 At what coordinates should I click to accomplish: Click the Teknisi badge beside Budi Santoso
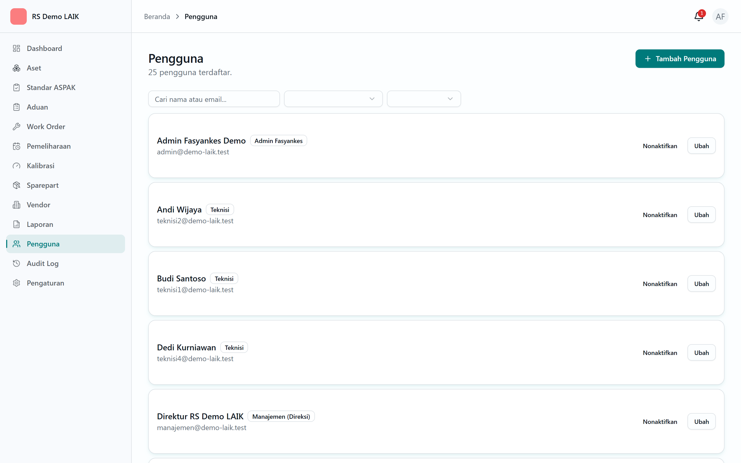(224, 278)
